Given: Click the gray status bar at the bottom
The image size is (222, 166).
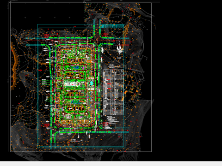Looking at the screenshot, I should (x=111, y=164).
